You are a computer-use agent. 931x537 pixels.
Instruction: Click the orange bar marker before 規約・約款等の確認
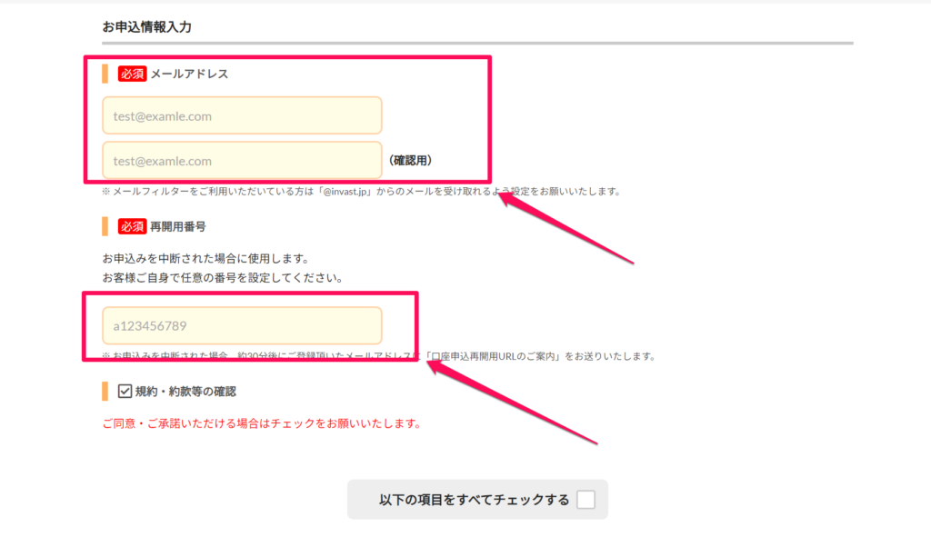105,392
